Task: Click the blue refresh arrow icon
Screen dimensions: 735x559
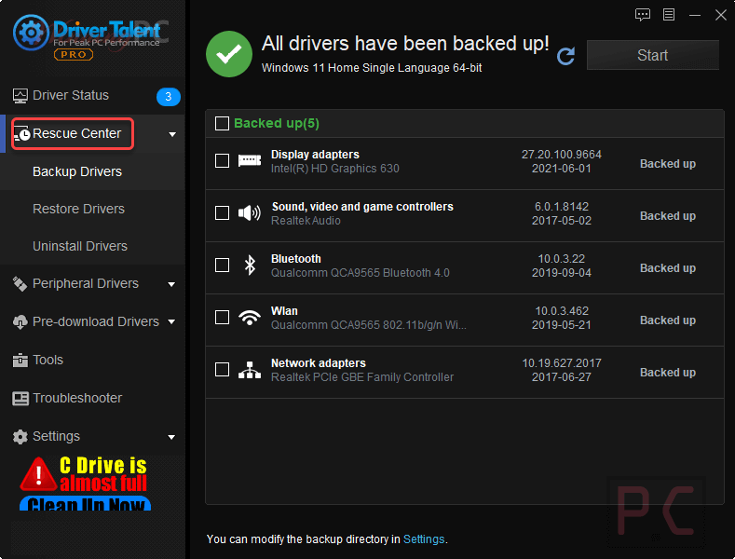Action: point(566,56)
